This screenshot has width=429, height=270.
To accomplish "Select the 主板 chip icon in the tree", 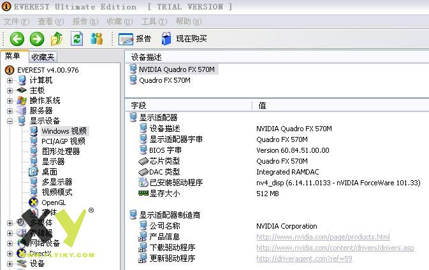I will pyautogui.click(x=22, y=90).
